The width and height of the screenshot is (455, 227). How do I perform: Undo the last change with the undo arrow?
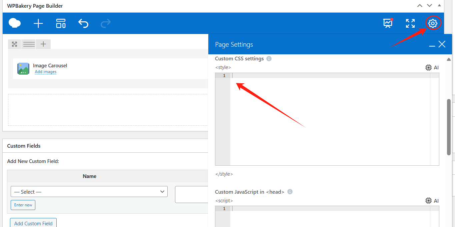pyautogui.click(x=83, y=23)
